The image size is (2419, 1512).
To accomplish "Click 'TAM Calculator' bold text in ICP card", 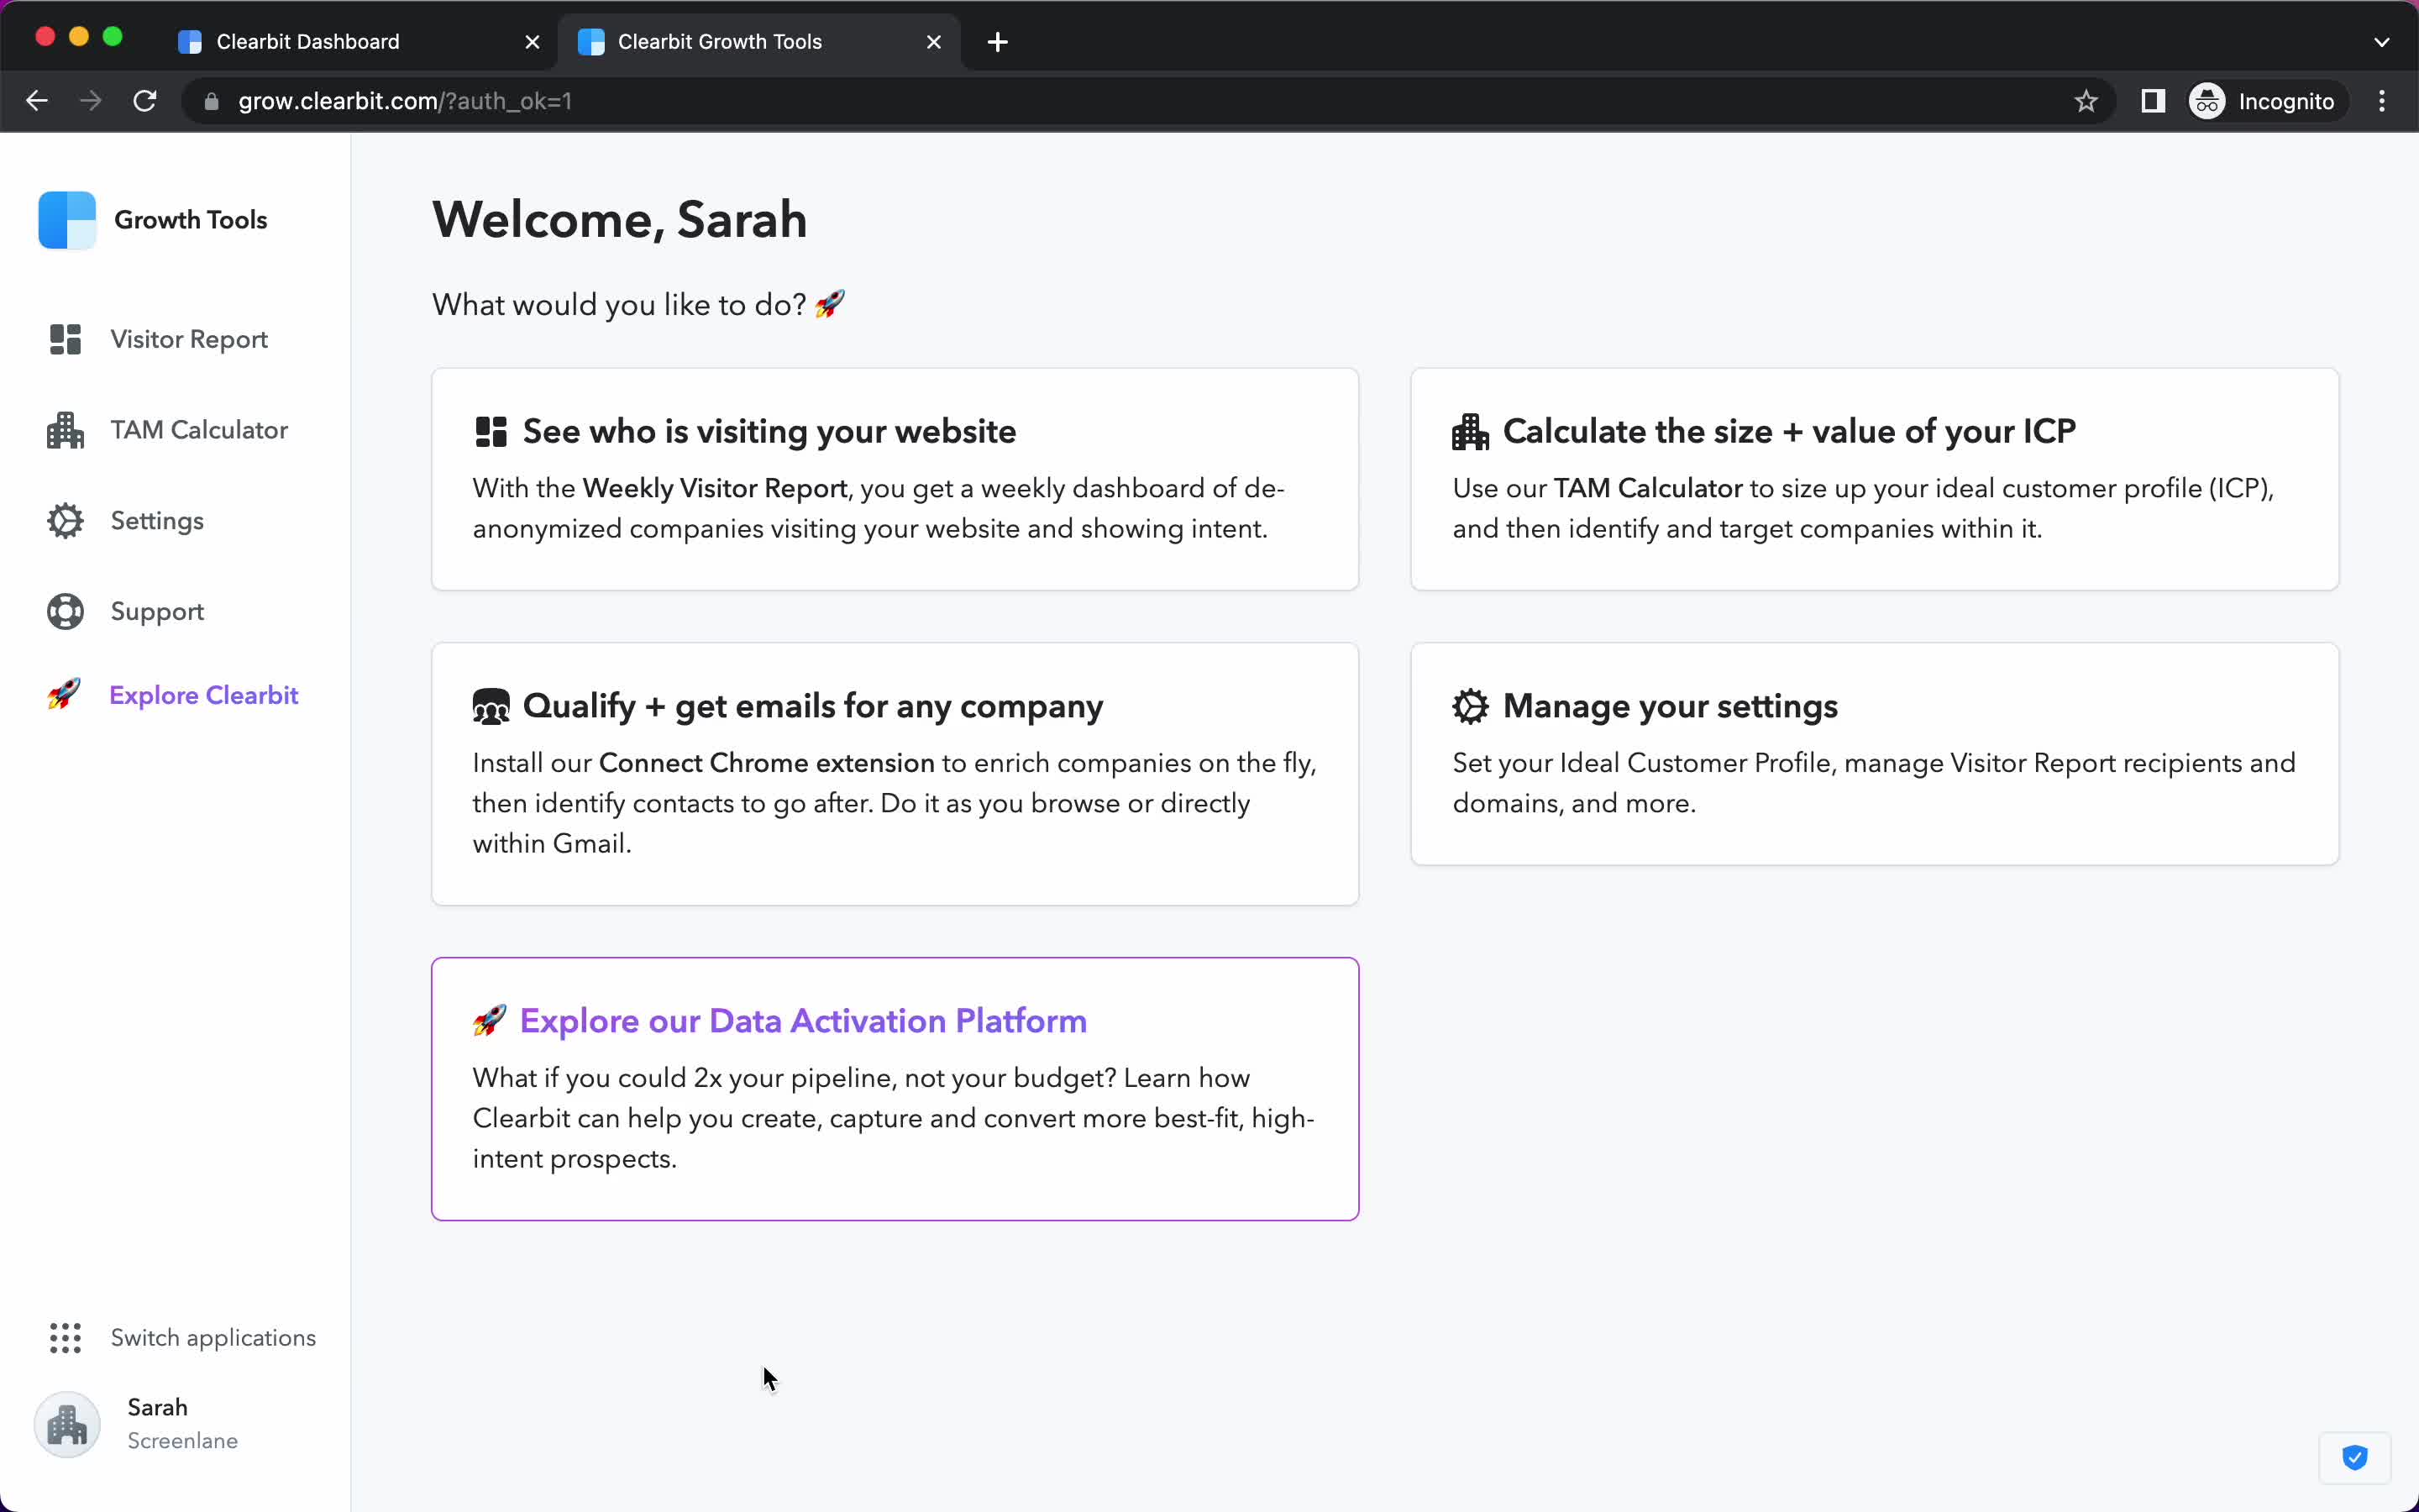I will [1648, 488].
